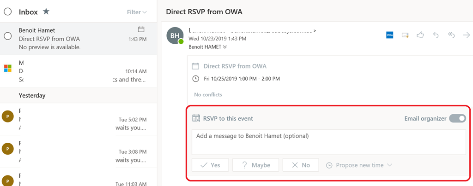The width and height of the screenshot is (473, 186).
Task: Click the Inbox favorite star icon
Action: click(46, 12)
